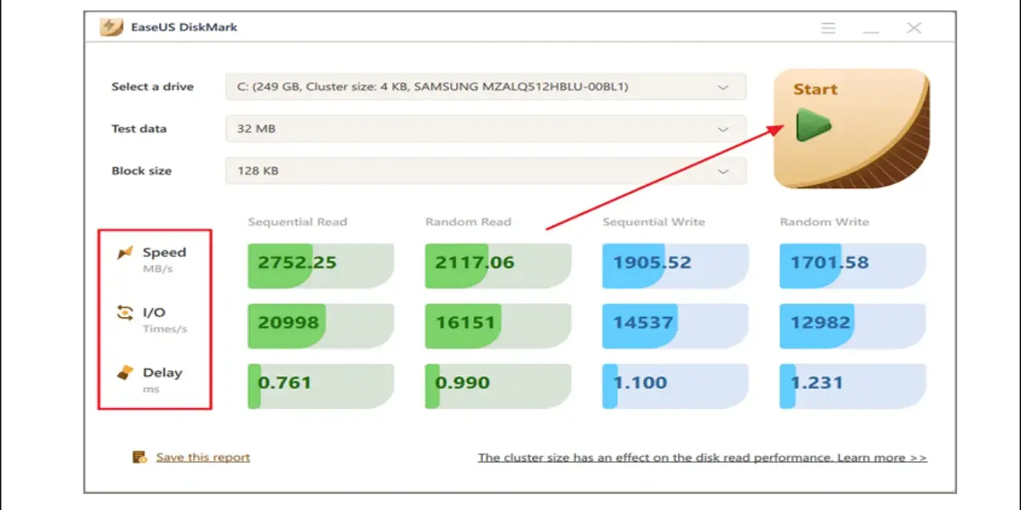
Task: Click the Speed MB/s row label
Action: tap(164, 260)
